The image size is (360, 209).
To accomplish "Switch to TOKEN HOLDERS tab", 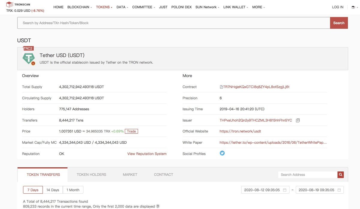I will [x=91, y=175].
